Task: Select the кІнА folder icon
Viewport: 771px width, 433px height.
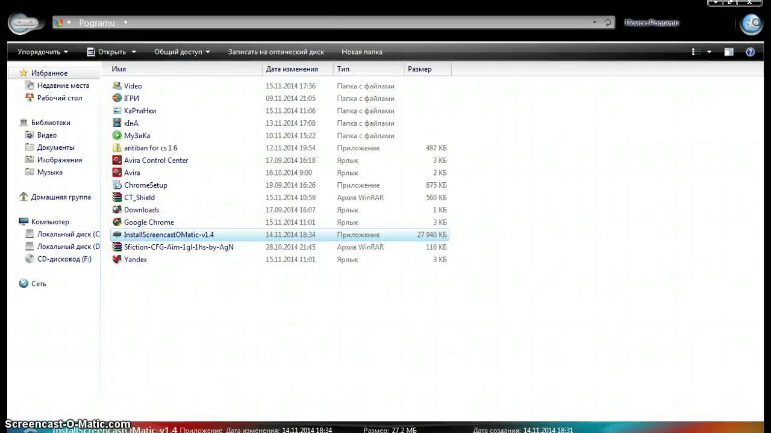Action: point(117,123)
